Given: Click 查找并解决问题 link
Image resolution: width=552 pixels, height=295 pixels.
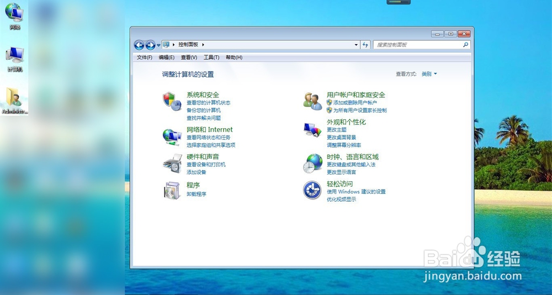Looking at the screenshot, I should (204, 118).
